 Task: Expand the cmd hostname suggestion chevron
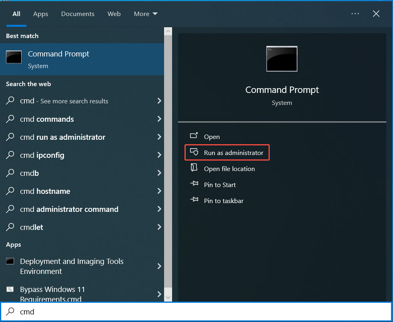click(x=159, y=191)
